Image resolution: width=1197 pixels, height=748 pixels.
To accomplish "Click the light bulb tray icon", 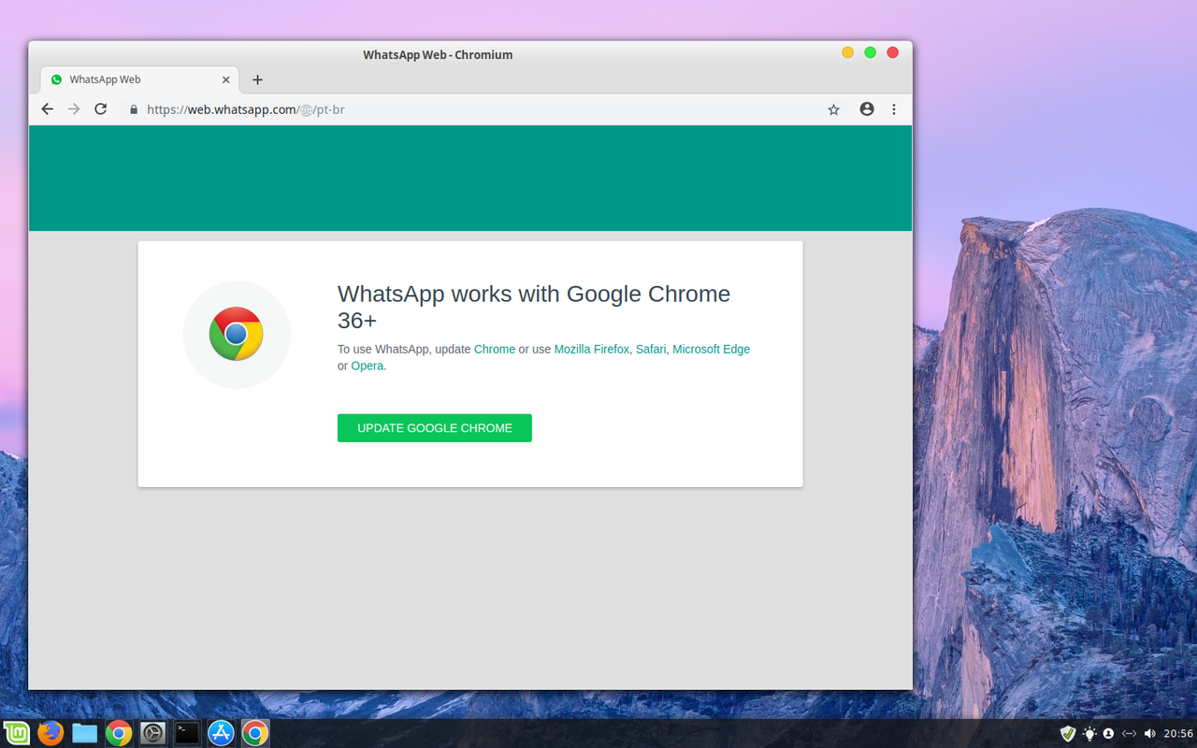I will tap(1089, 734).
